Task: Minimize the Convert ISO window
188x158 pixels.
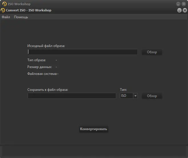Action: pyautogui.click(x=179, y=10)
